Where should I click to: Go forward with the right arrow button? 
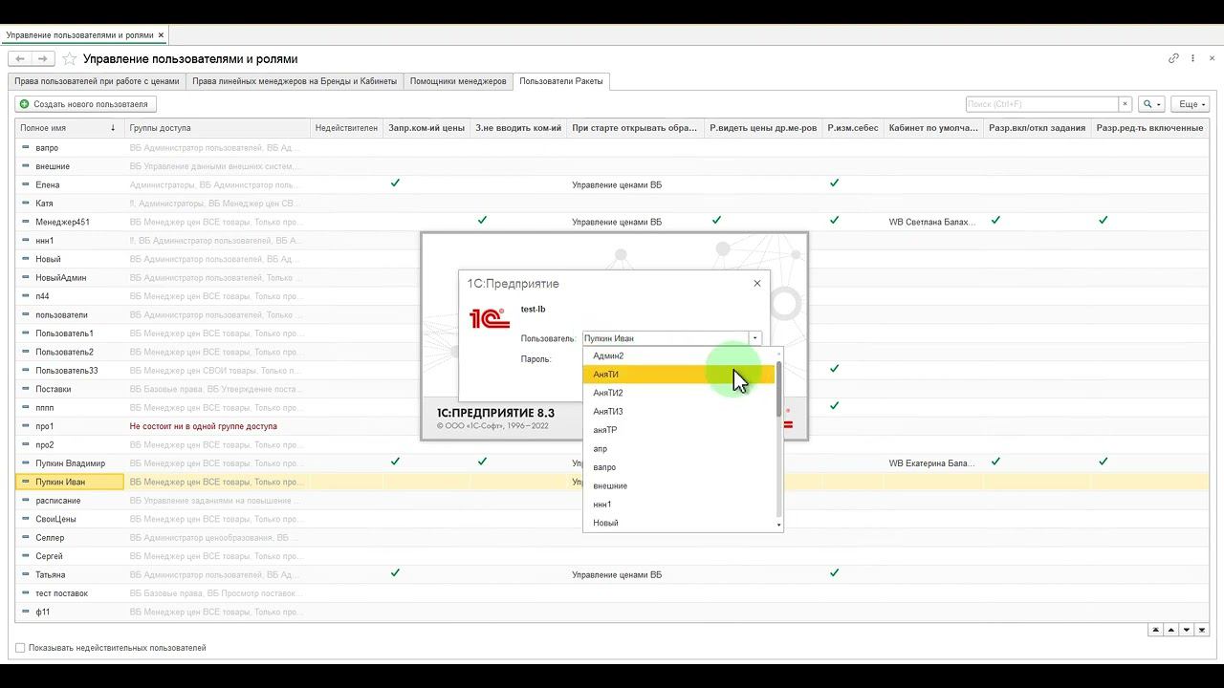tap(43, 59)
